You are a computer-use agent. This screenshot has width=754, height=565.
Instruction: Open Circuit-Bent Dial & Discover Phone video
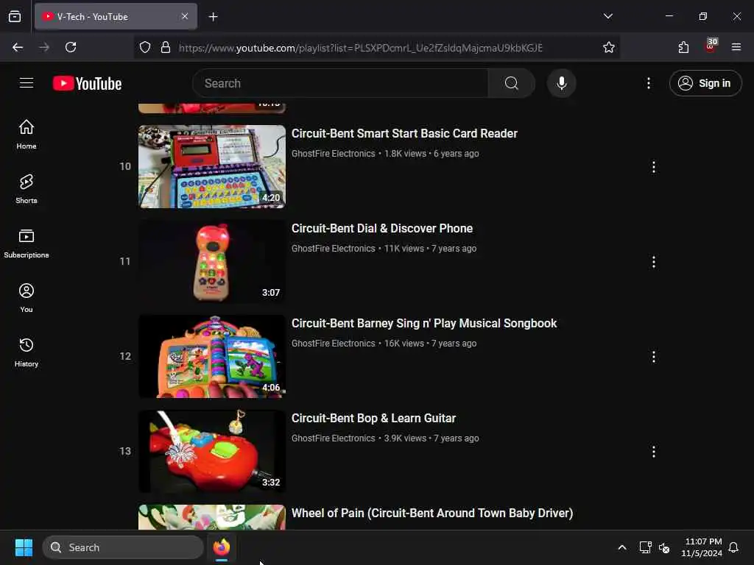click(382, 229)
